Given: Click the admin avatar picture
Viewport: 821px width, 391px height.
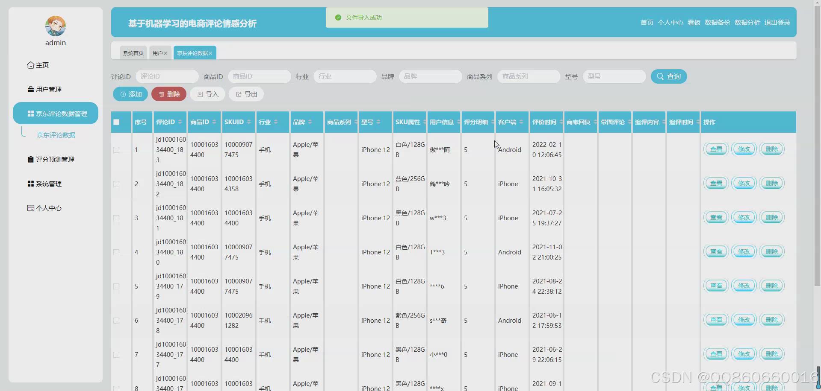Looking at the screenshot, I should point(56,26).
